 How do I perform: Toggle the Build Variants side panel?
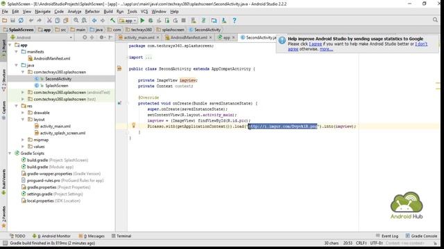pos(3,182)
